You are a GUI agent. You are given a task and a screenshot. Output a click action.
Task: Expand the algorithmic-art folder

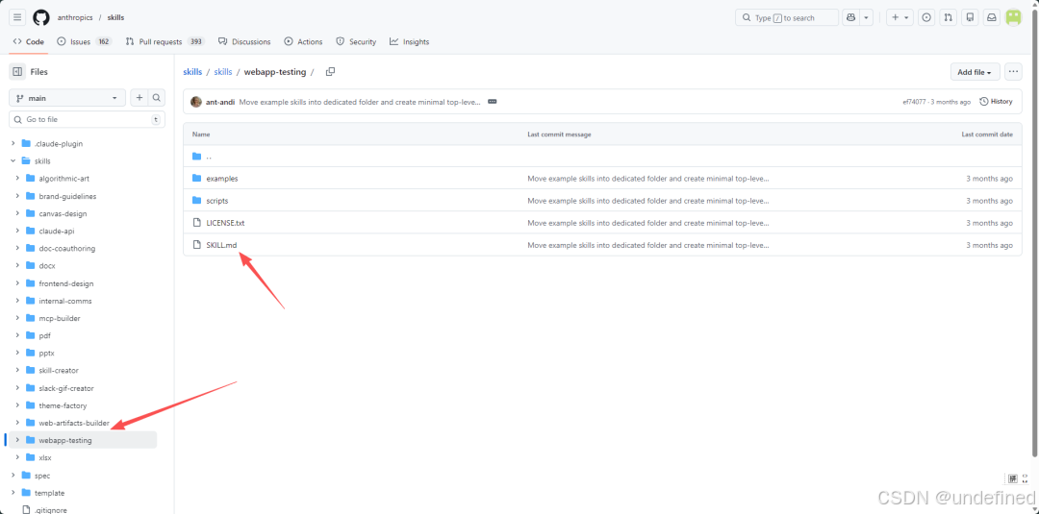coord(17,179)
